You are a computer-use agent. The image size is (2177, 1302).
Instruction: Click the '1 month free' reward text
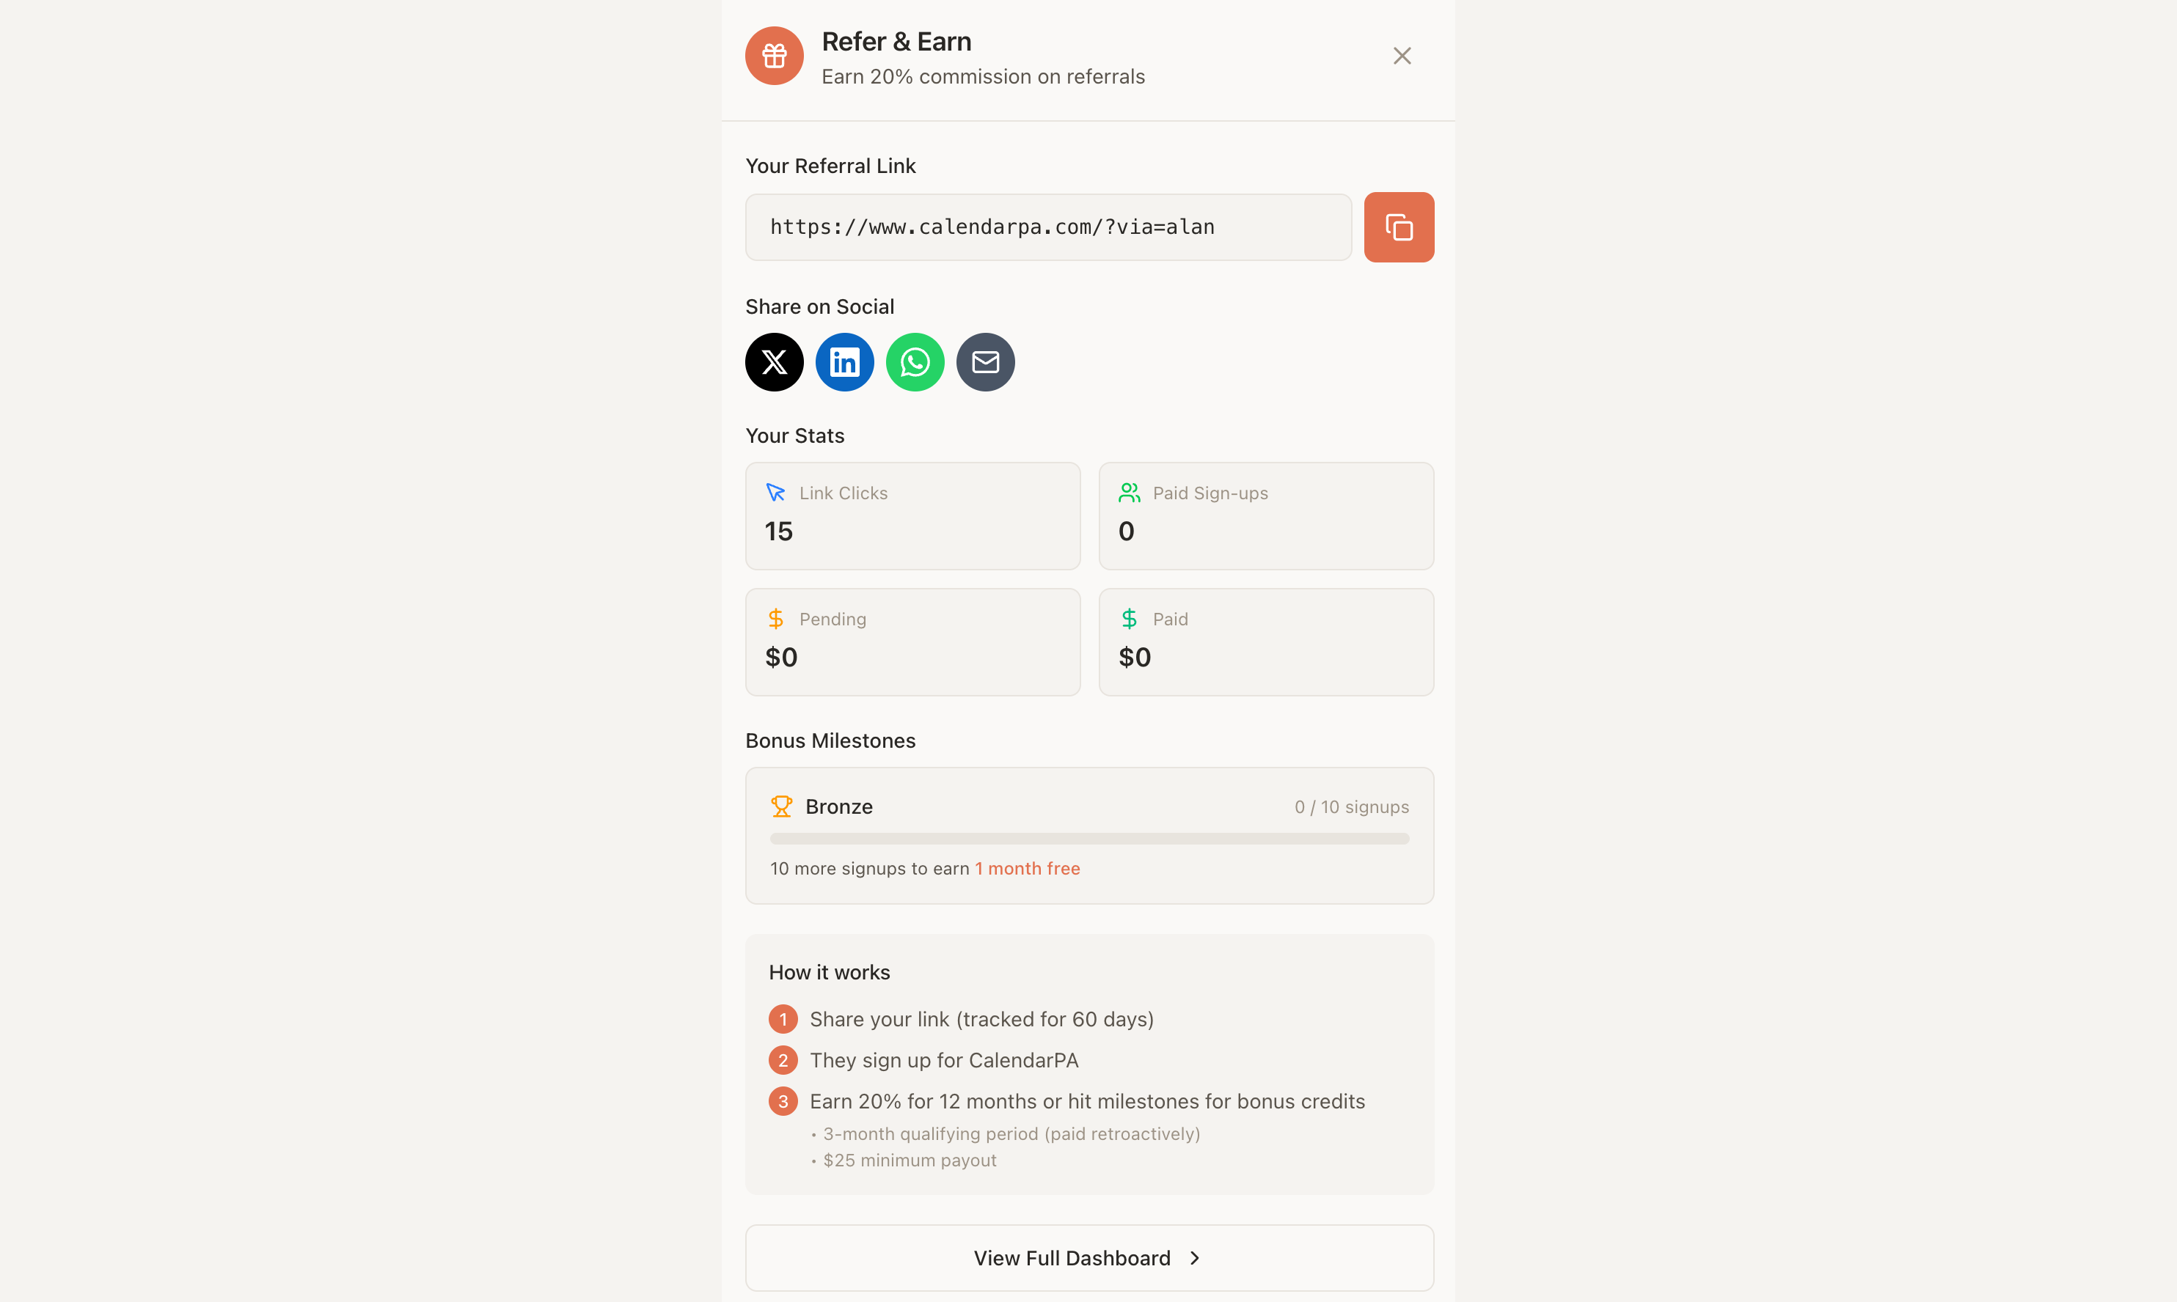1027,869
